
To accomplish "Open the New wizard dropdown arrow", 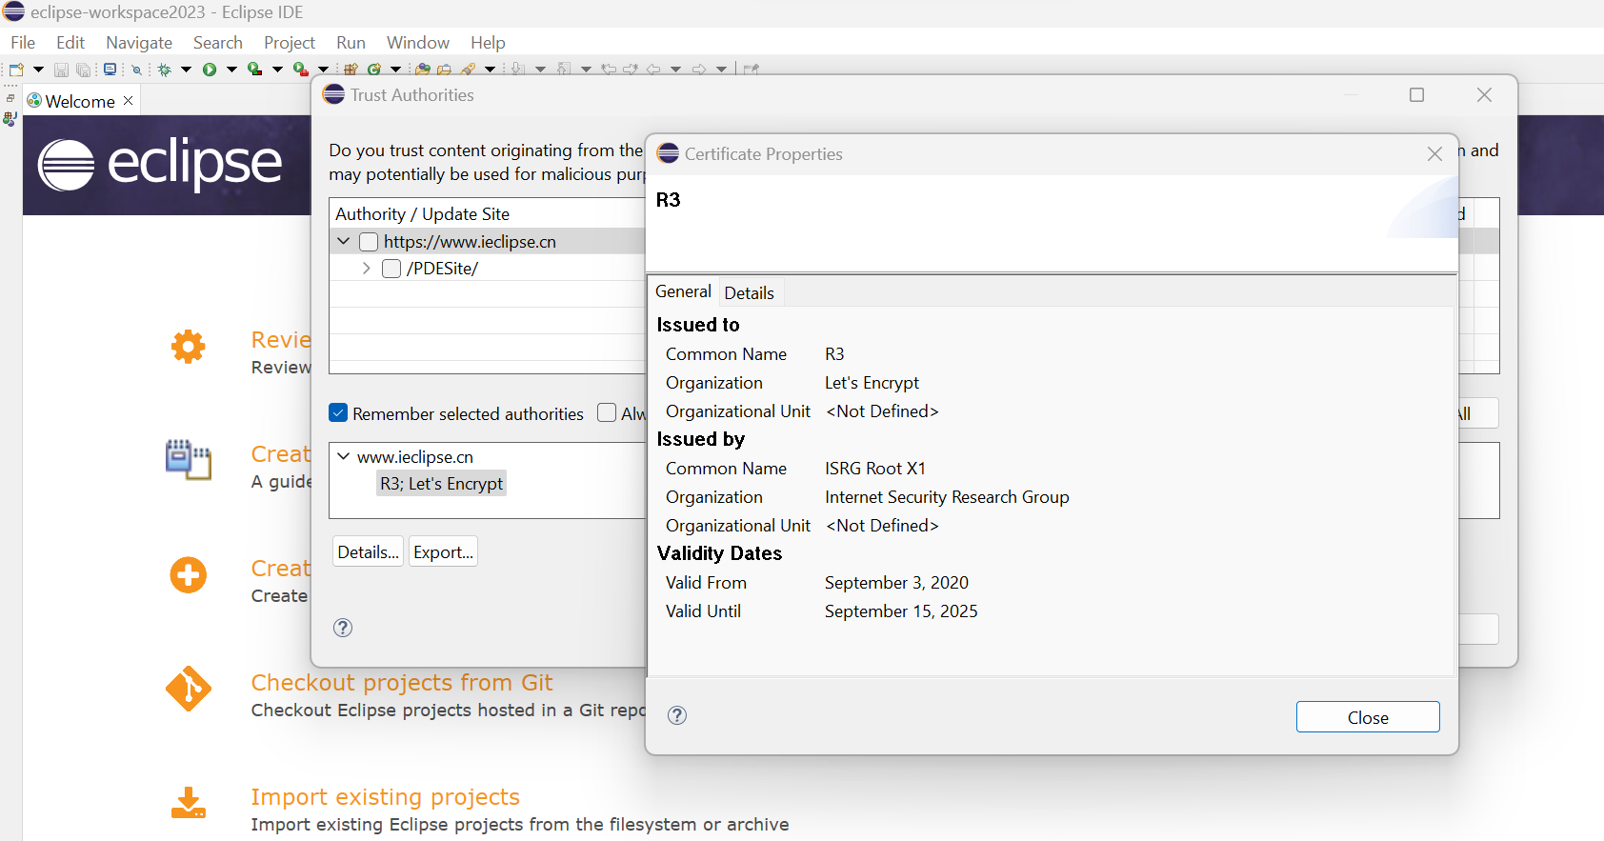I will pos(38,70).
